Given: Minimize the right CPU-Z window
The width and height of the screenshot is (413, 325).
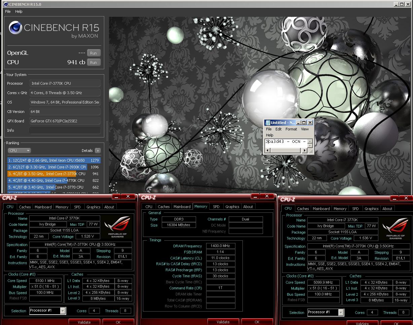Looking at the screenshot, I should [394, 198].
